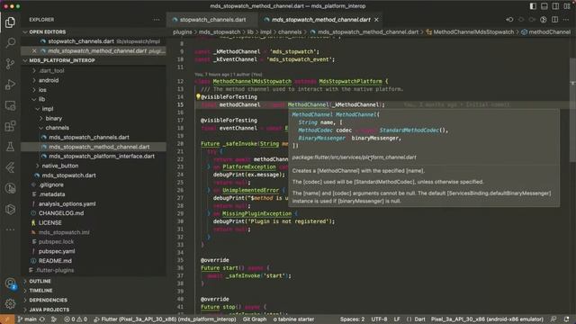This screenshot has width=576, height=324.
Task: Collapse the lib folder
Action: [42, 99]
